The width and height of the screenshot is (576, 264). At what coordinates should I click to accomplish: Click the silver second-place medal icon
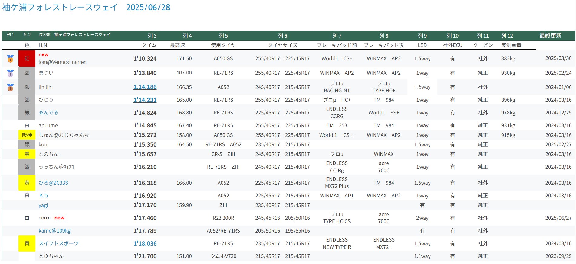click(10, 73)
